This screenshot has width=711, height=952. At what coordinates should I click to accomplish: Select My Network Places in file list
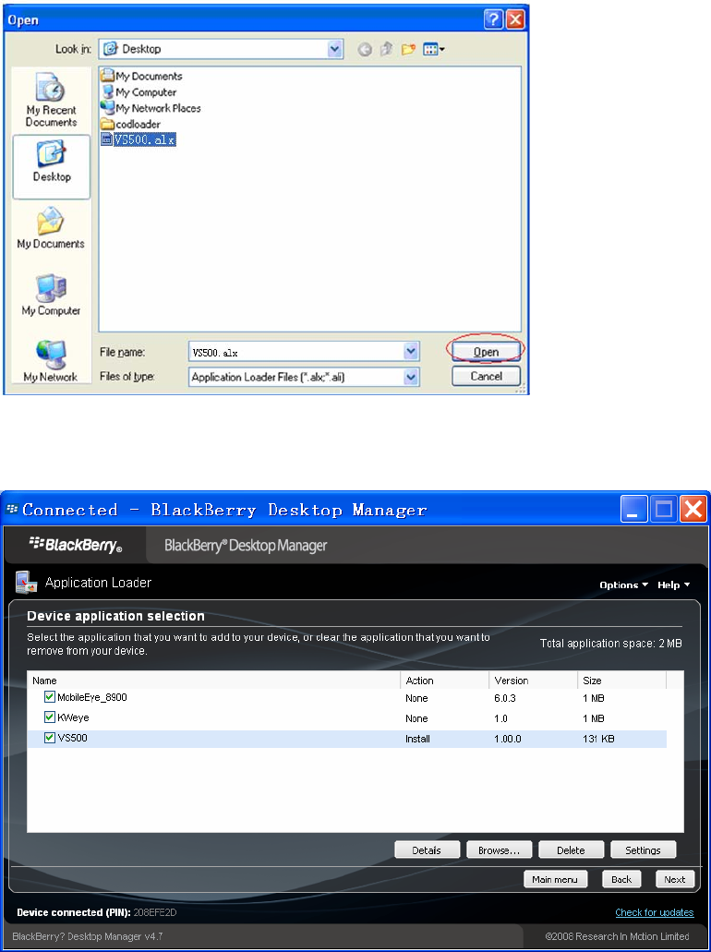pyautogui.click(x=151, y=108)
